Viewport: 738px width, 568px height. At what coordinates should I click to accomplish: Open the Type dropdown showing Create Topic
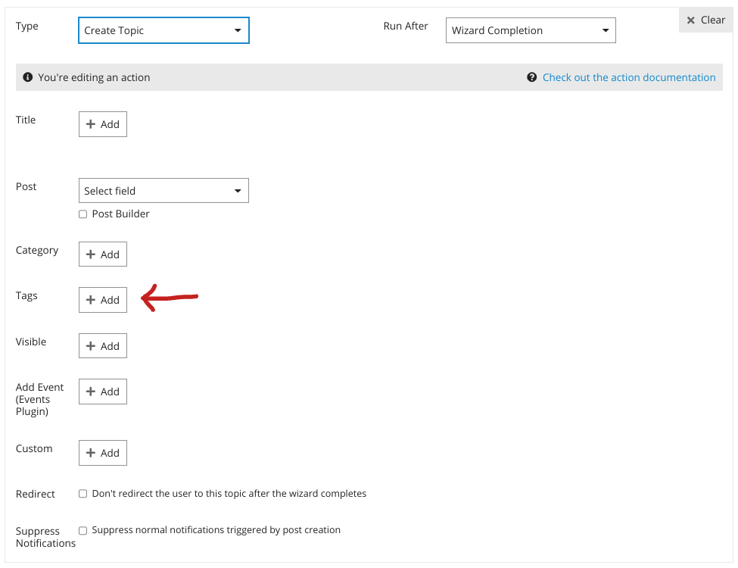(163, 30)
